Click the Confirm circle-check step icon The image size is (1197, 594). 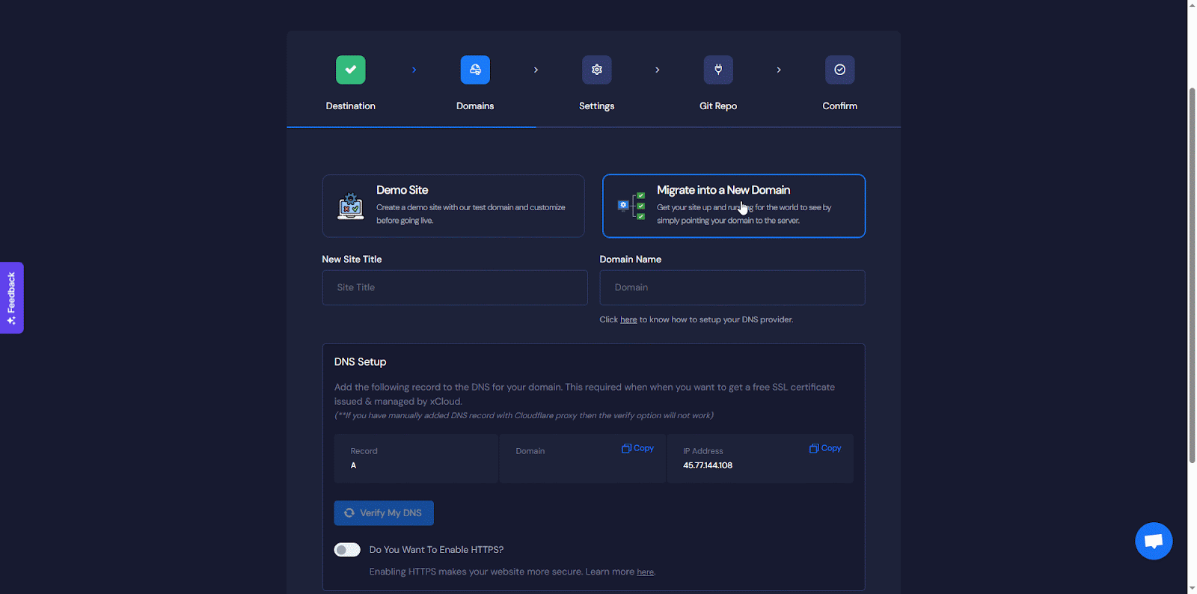pyautogui.click(x=839, y=70)
